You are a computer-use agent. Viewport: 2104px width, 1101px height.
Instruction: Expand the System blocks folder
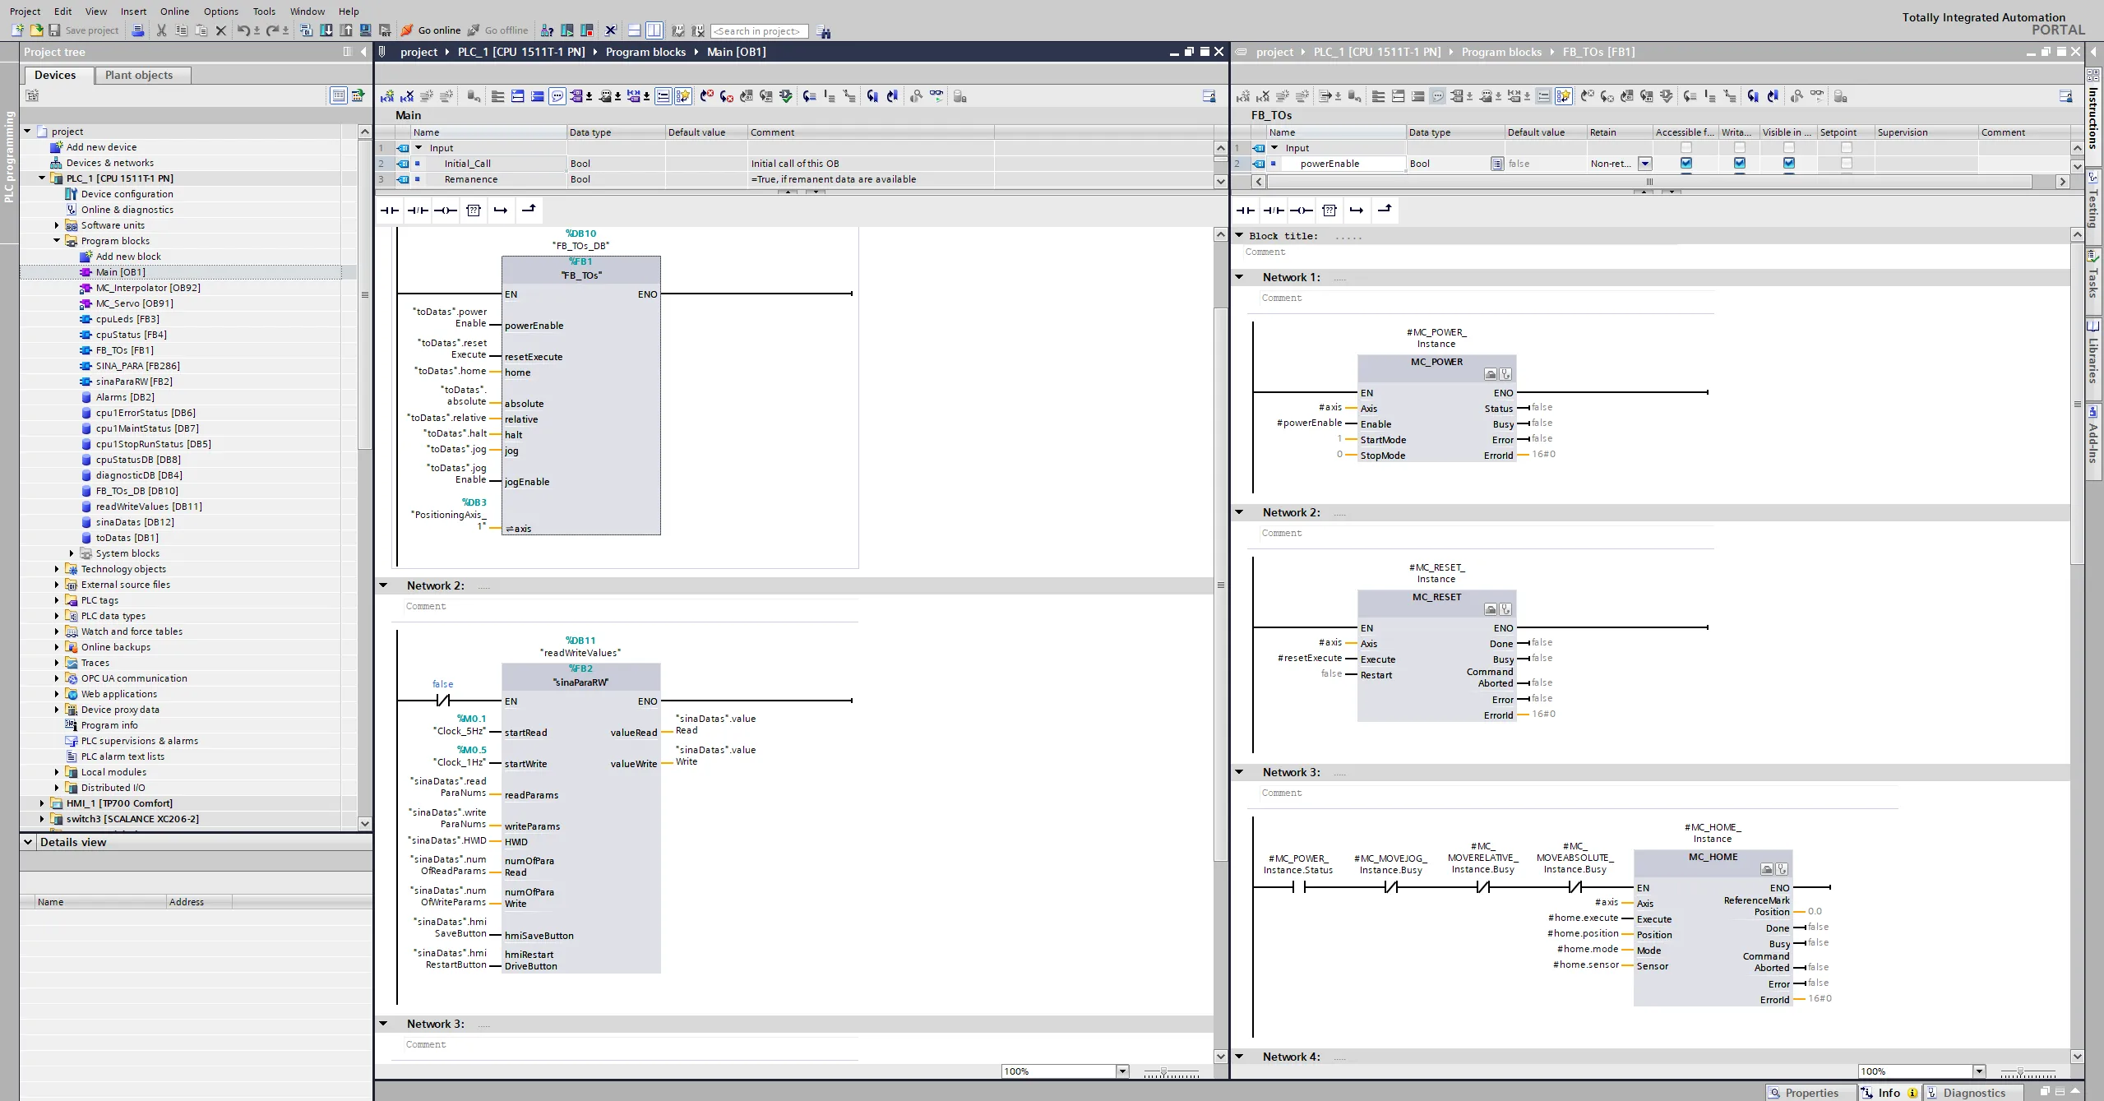point(72,553)
